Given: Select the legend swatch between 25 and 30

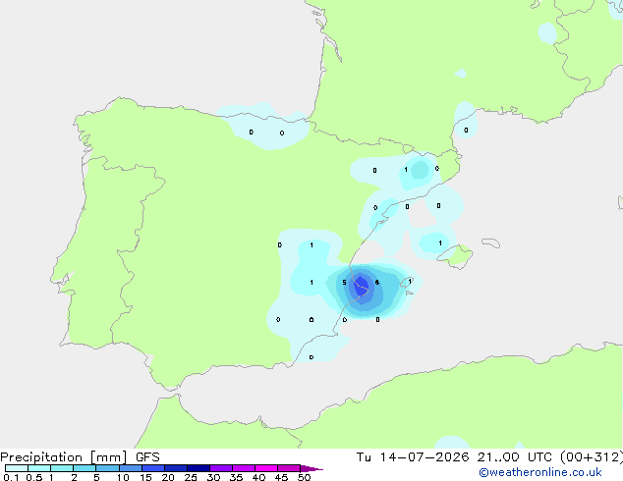Looking at the screenshot, I should coord(198,468).
